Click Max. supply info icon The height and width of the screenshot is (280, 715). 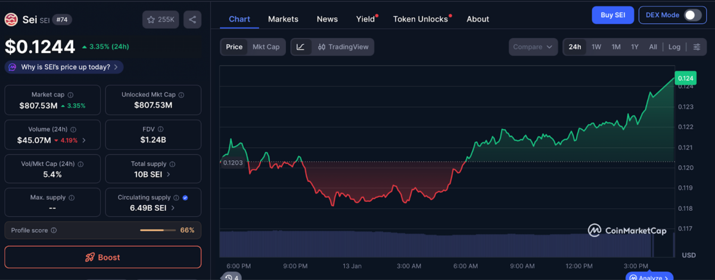coord(71,197)
